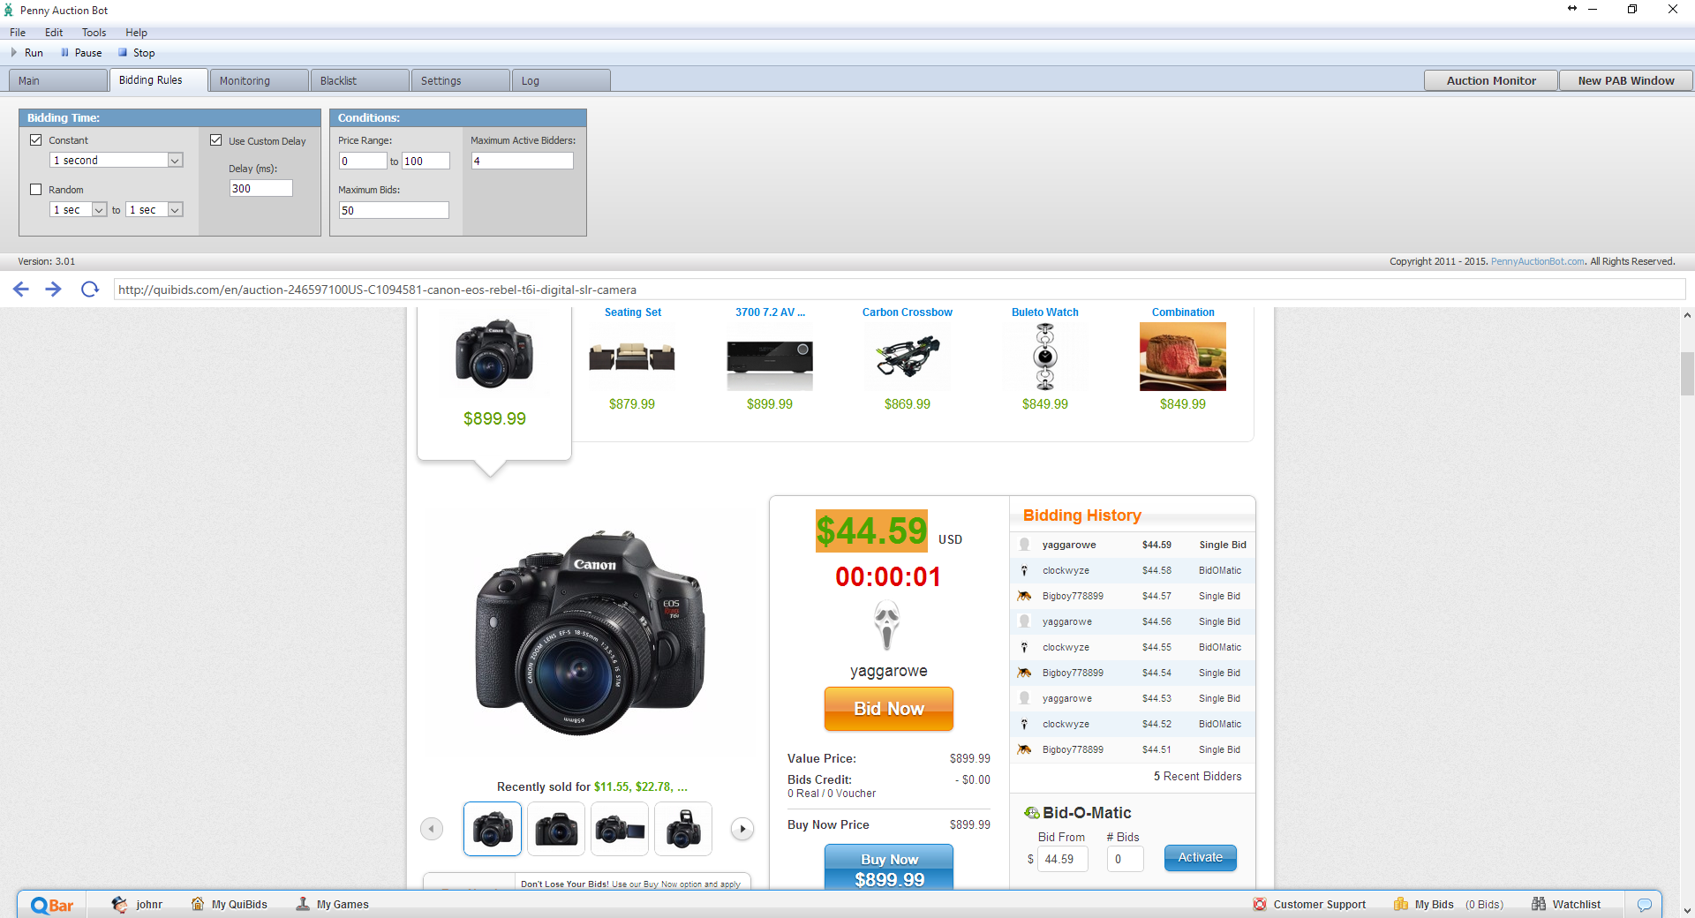
Task: Switch to the Blacklist tab
Action: pyautogui.click(x=360, y=80)
